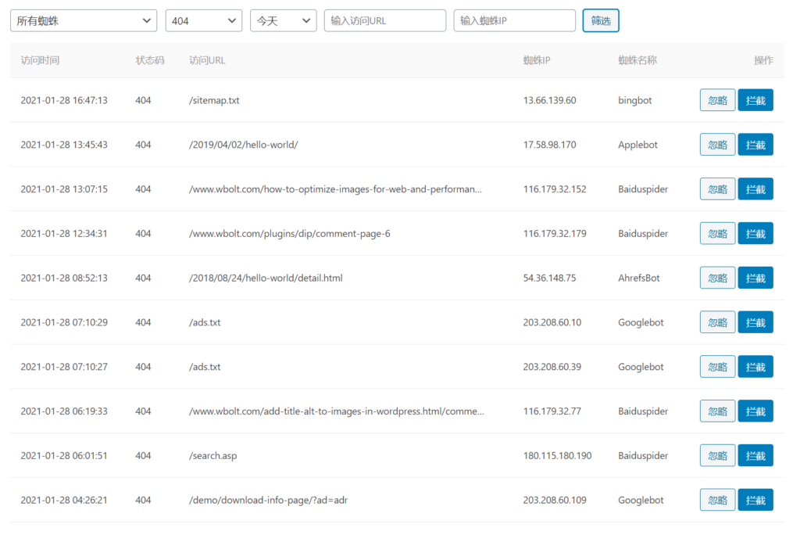Open the /search.asp URL entry

[212, 456]
